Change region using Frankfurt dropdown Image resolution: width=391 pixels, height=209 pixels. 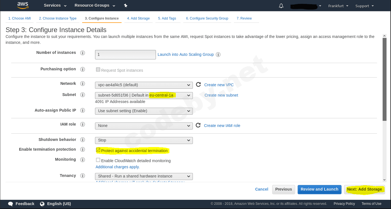[x=338, y=6]
